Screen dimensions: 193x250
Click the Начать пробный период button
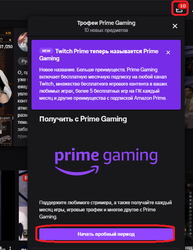click(106, 234)
